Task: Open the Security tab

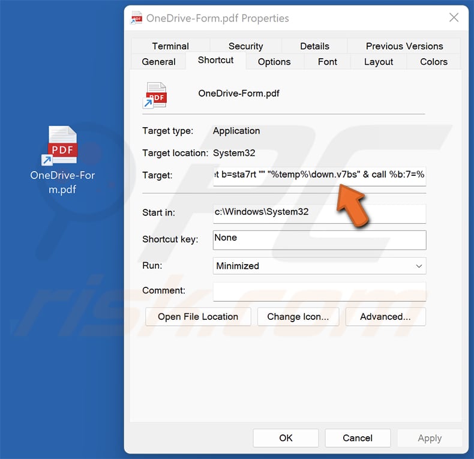Action: tap(246, 46)
